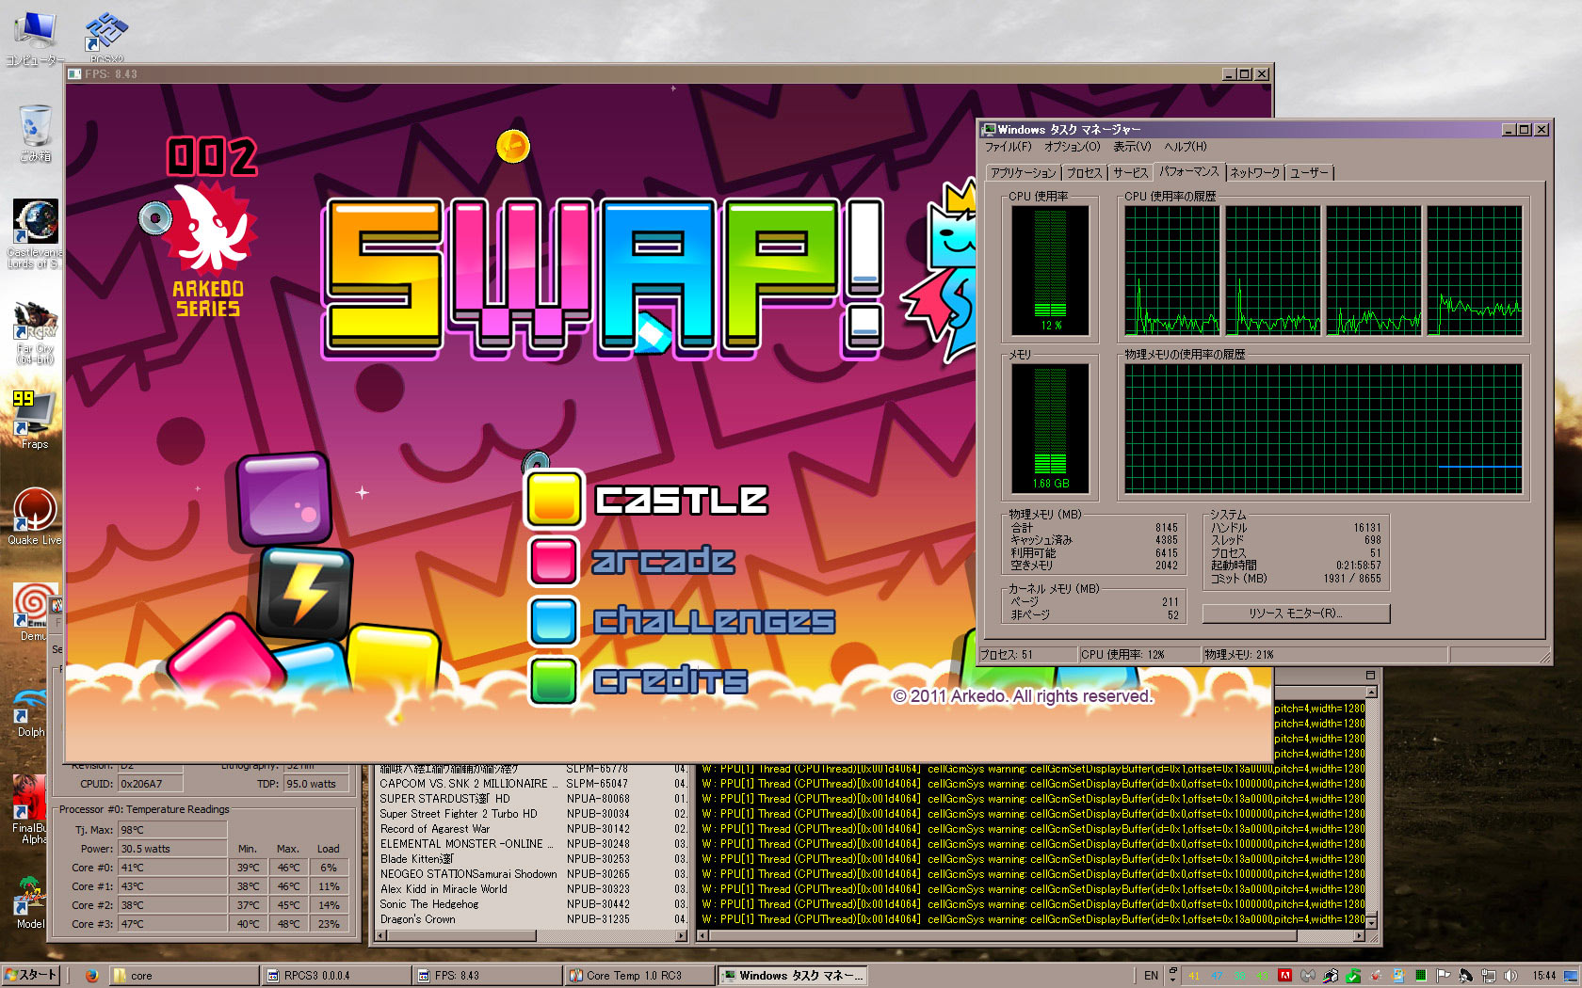Select the Super Street Fighter 2 Turbo HD row
1582x988 pixels.
[x=532, y=814]
